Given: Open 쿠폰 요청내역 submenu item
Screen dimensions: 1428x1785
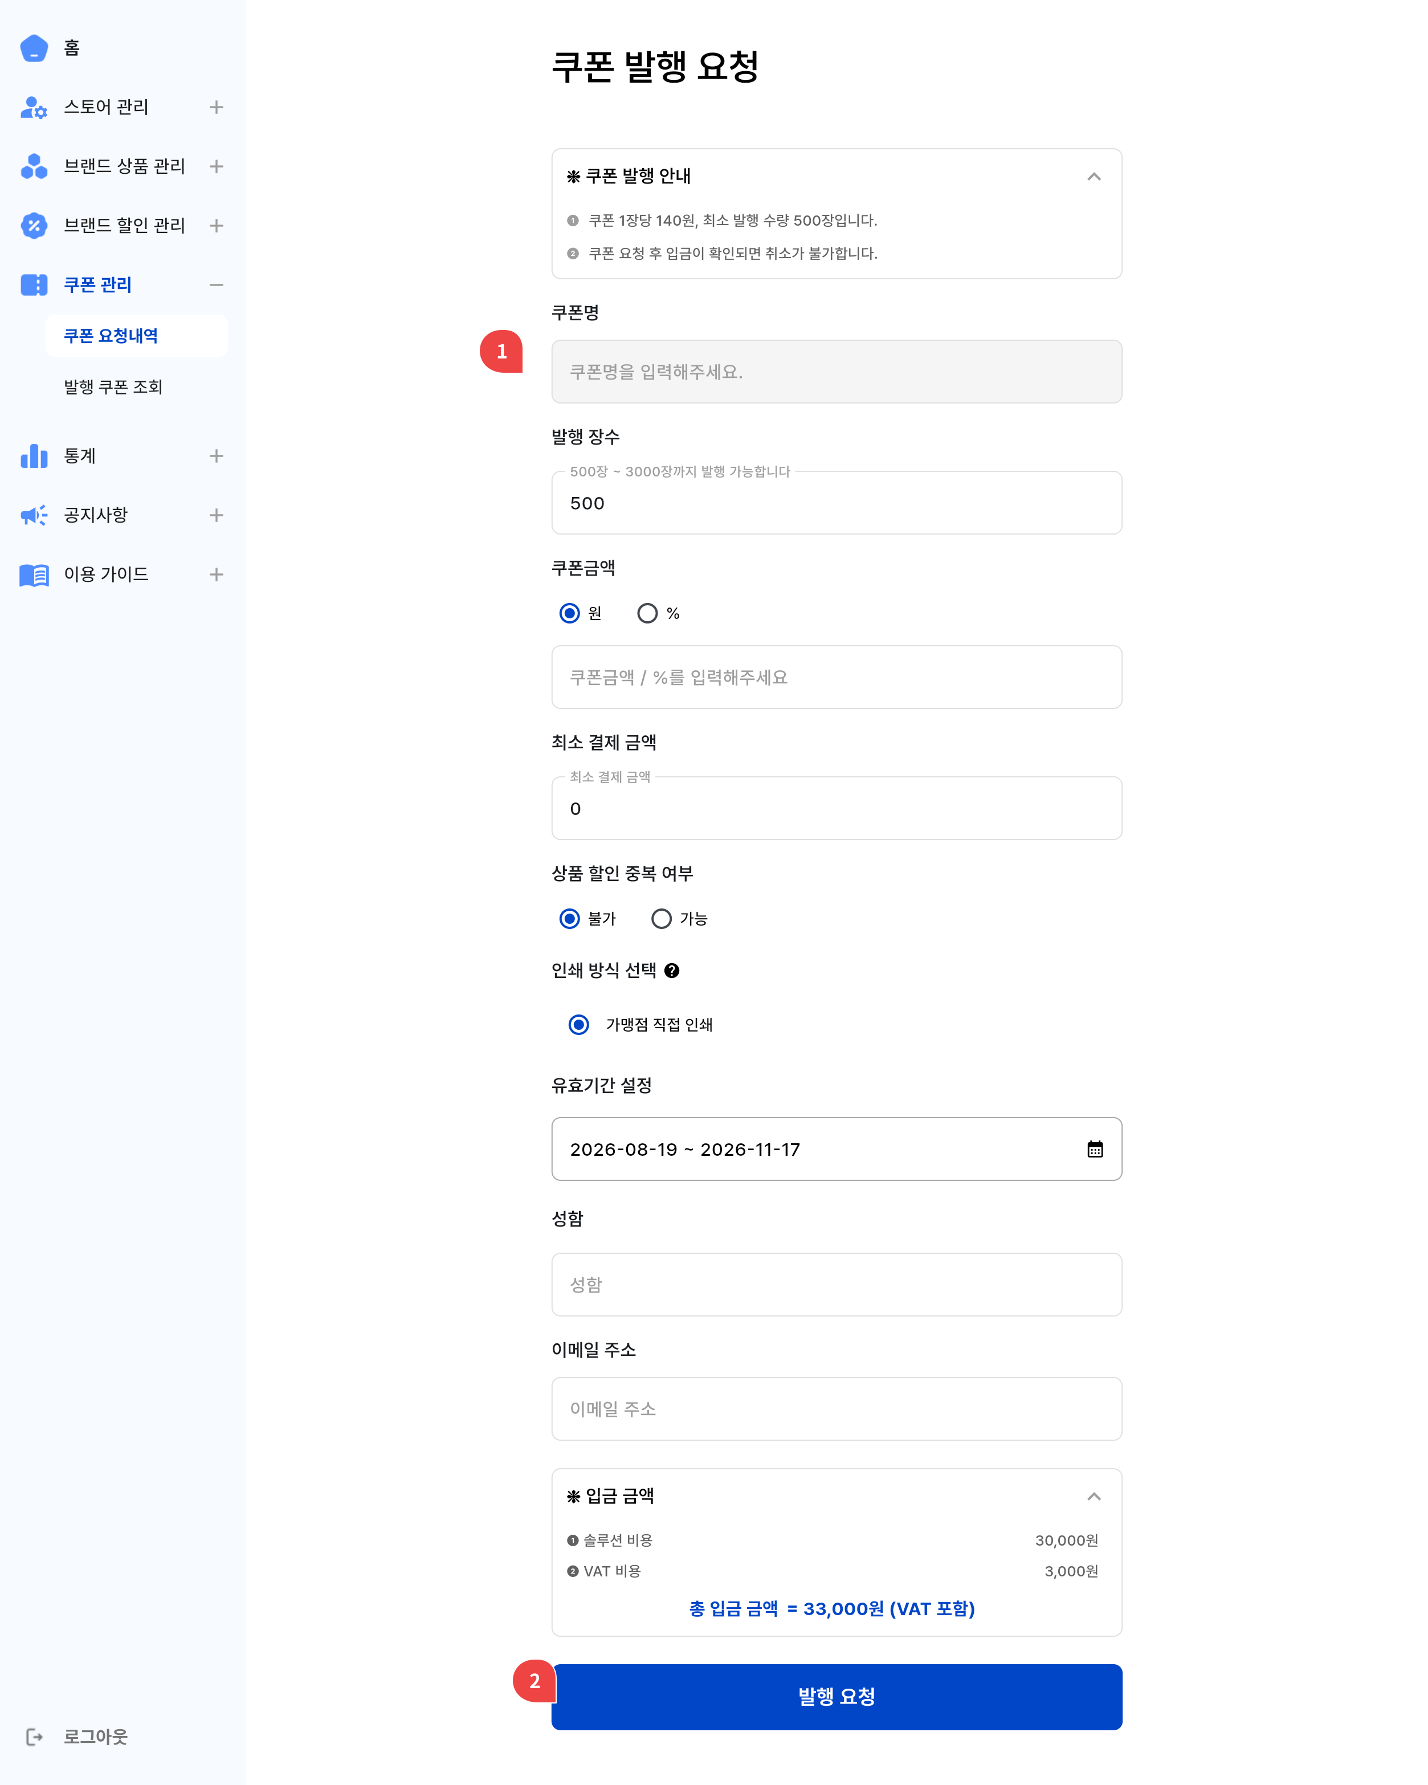Looking at the screenshot, I should (137, 335).
